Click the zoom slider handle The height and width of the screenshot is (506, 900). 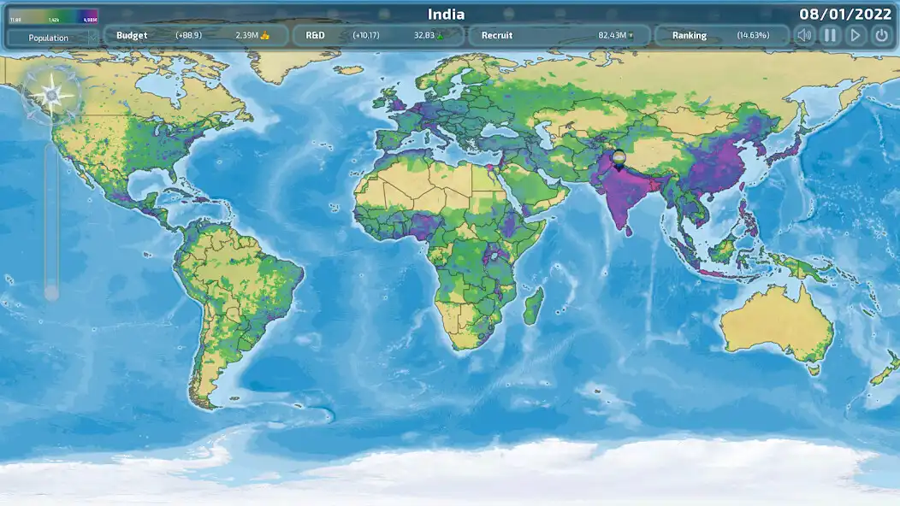tap(51, 293)
